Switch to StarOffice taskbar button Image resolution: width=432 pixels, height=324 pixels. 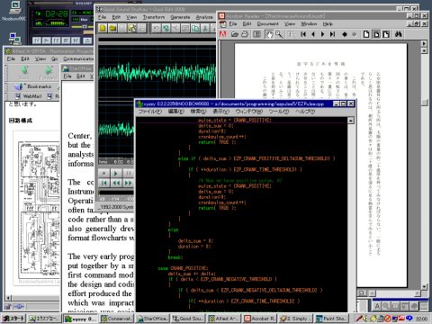tap(152, 319)
